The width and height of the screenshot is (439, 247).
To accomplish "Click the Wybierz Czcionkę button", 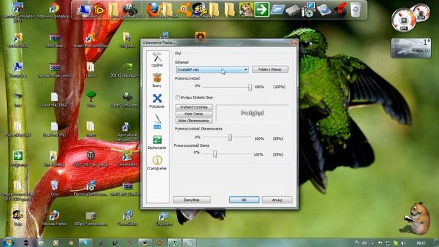I will [193, 107].
